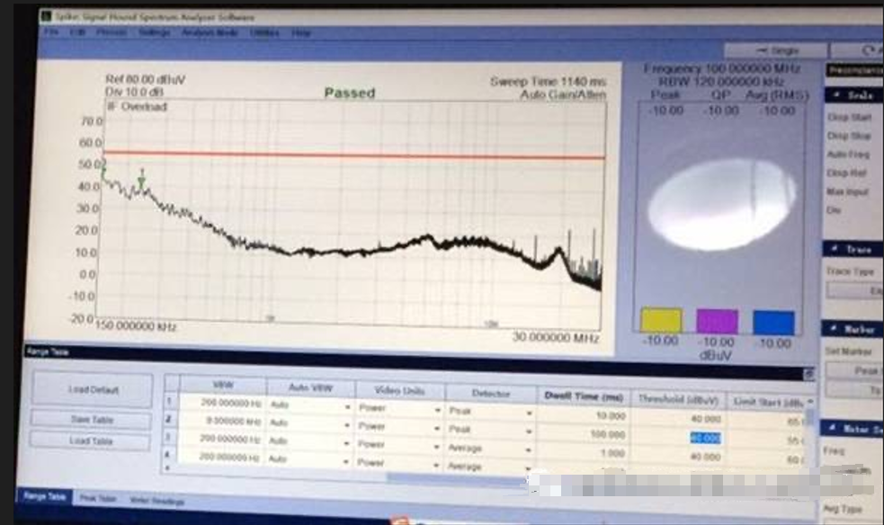884x525 pixels.
Task: Open the Settings menu
Action: pyautogui.click(x=155, y=33)
